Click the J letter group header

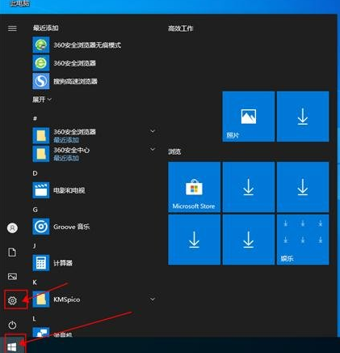[34, 246]
